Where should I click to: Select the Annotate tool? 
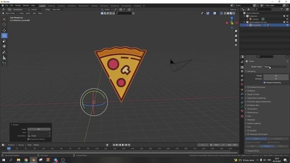(4, 53)
